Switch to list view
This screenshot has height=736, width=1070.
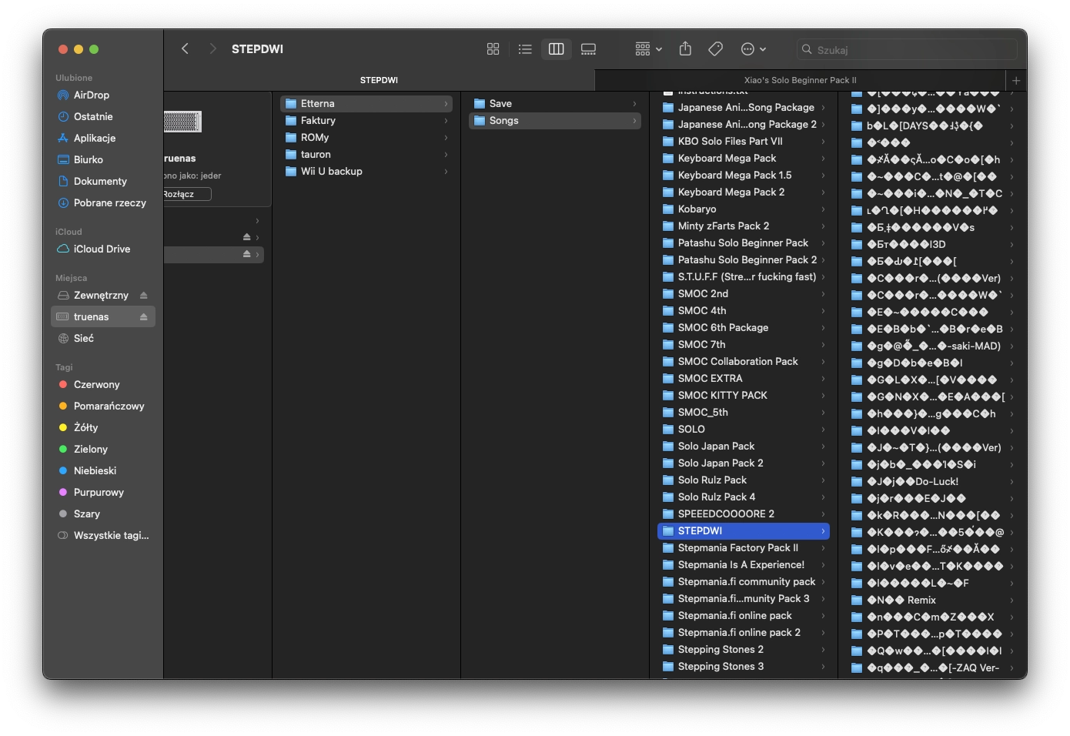(525, 49)
